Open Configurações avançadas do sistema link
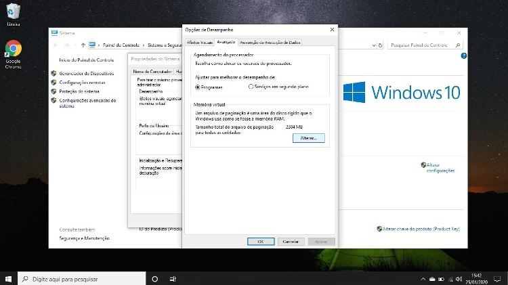 coord(87,103)
